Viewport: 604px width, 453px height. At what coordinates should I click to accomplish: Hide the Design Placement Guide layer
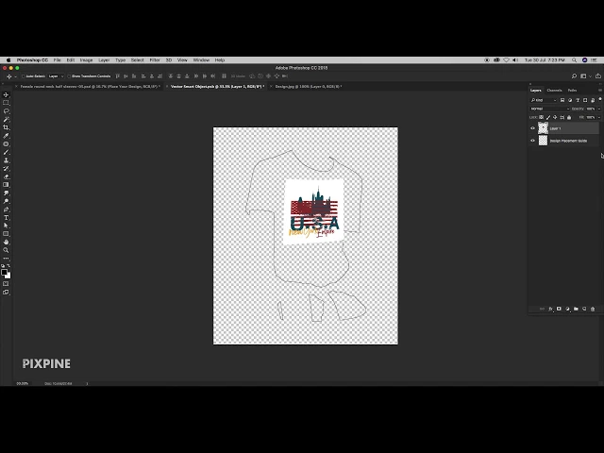(x=532, y=141)
